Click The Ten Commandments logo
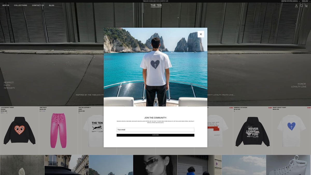 (x=156, y=6)
